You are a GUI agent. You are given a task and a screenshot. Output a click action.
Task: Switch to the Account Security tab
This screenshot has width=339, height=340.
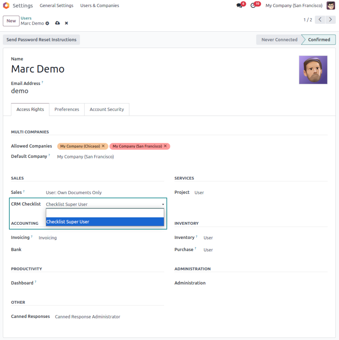107,109
